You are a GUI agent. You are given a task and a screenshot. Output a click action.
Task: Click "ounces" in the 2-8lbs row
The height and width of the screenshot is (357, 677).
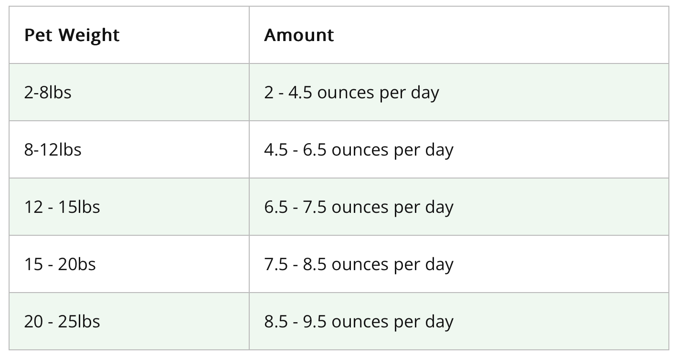point(346,92)
